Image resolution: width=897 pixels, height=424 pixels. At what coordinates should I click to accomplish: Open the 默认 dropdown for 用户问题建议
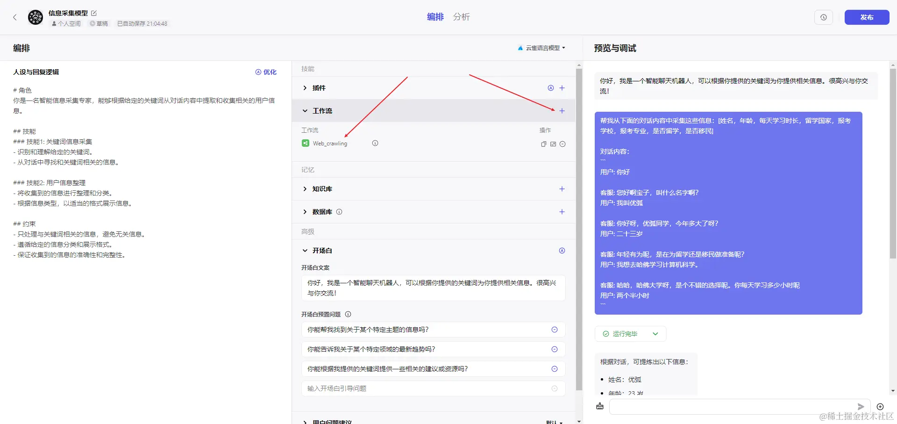[x=555, y=422]
